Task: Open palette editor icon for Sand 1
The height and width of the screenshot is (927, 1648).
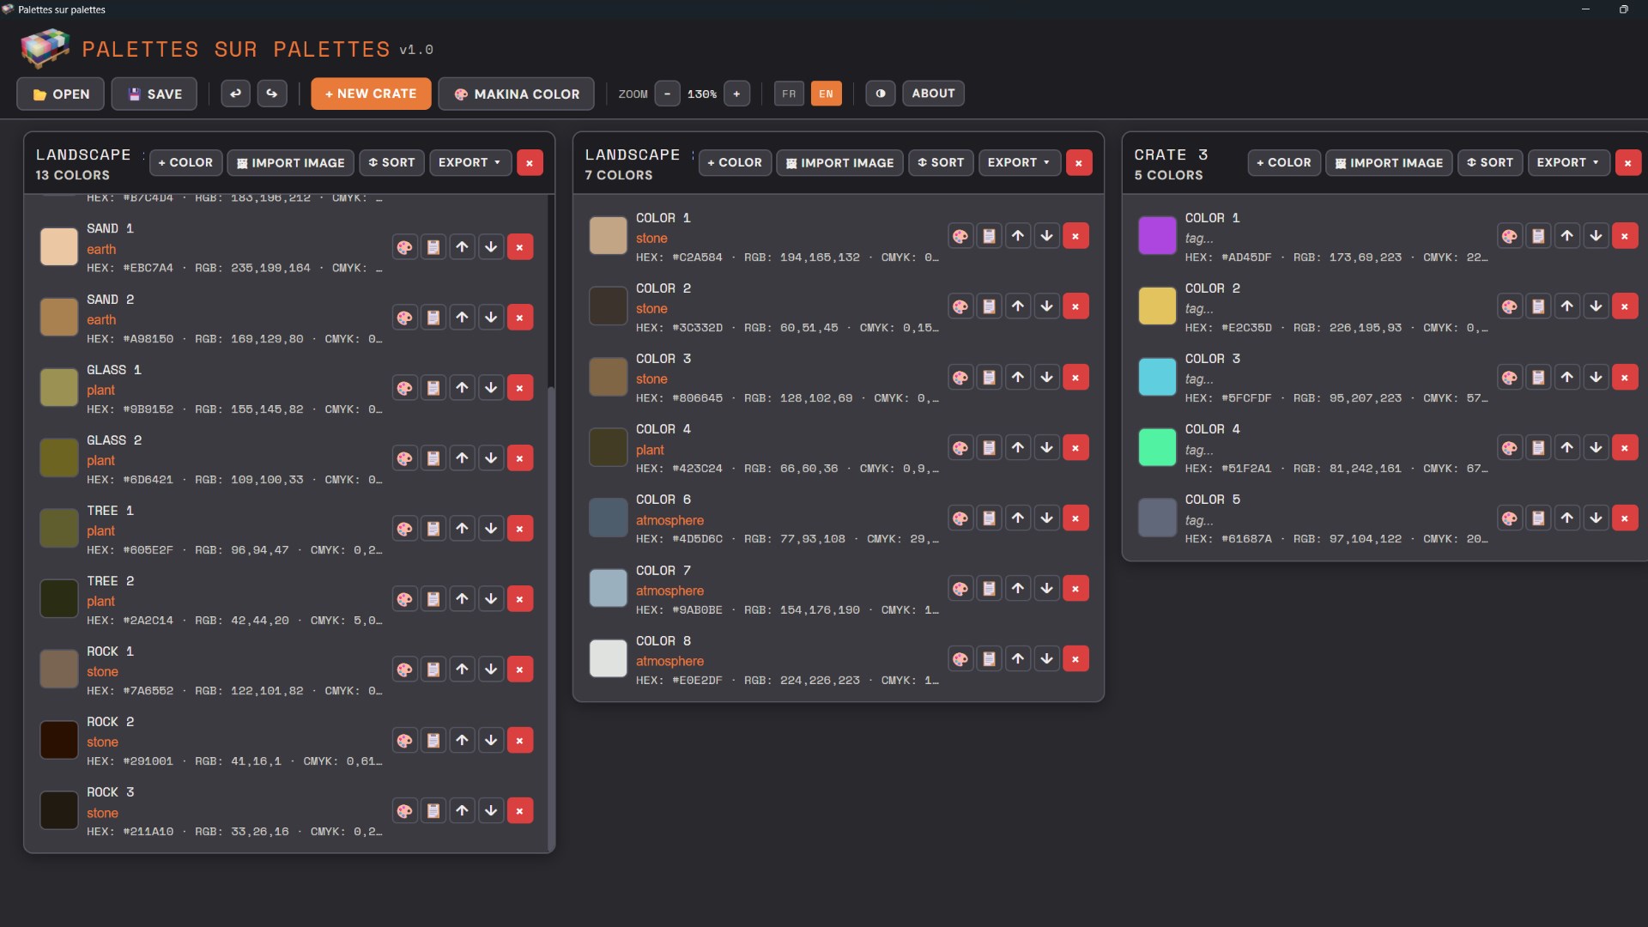Action: coord(404,247)
